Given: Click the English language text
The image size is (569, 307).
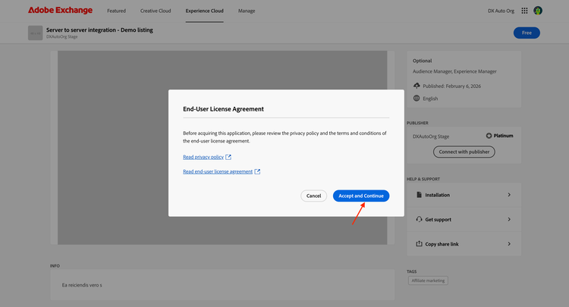Looking at the screenshot, I should pyautogui.click(x=430, y=99).
